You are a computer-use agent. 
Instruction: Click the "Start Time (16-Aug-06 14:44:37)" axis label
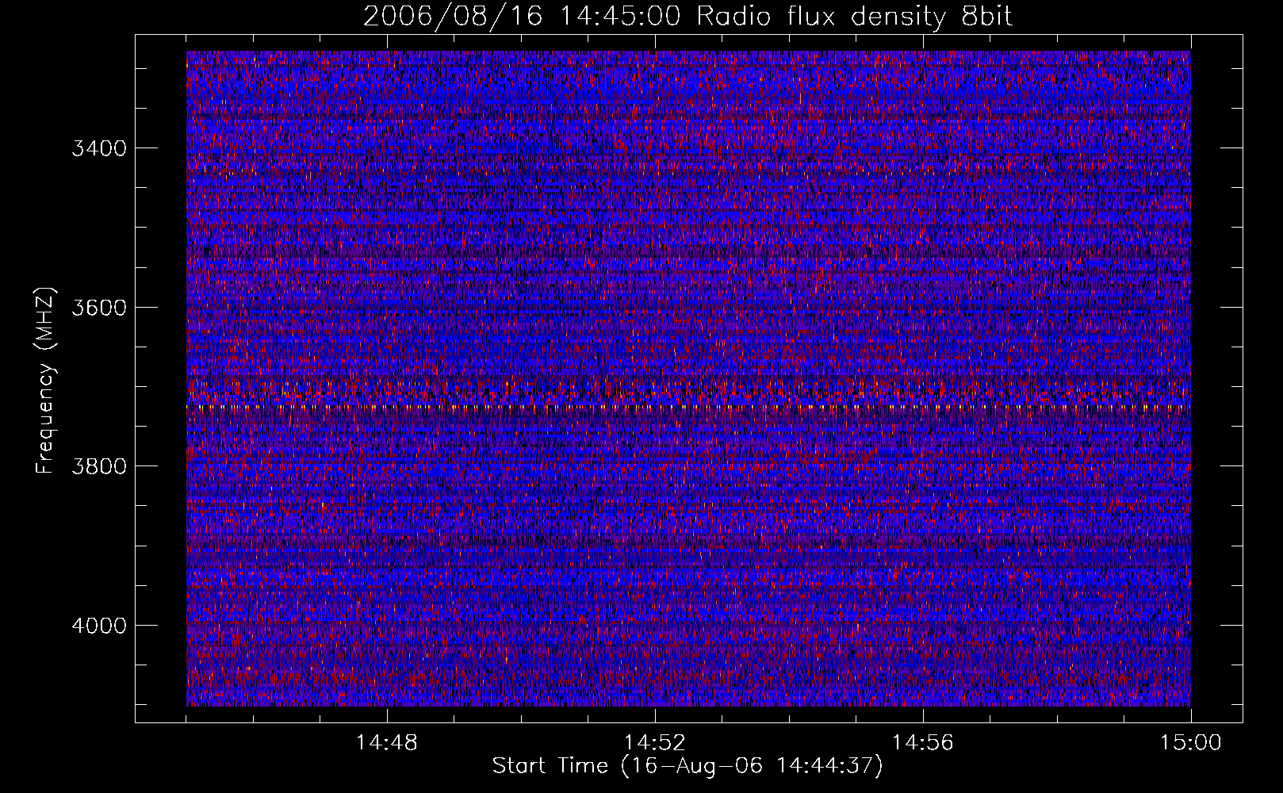coord(687,766)
